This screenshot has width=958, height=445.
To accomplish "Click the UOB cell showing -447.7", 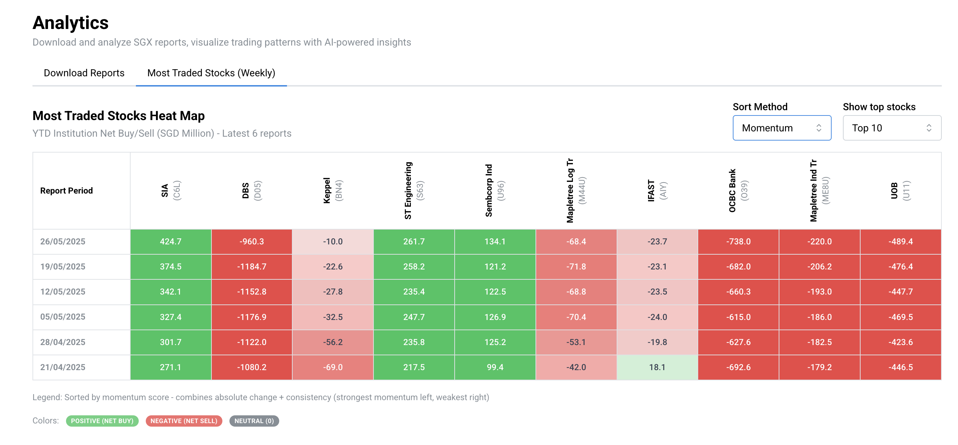I will click(900, 292).
